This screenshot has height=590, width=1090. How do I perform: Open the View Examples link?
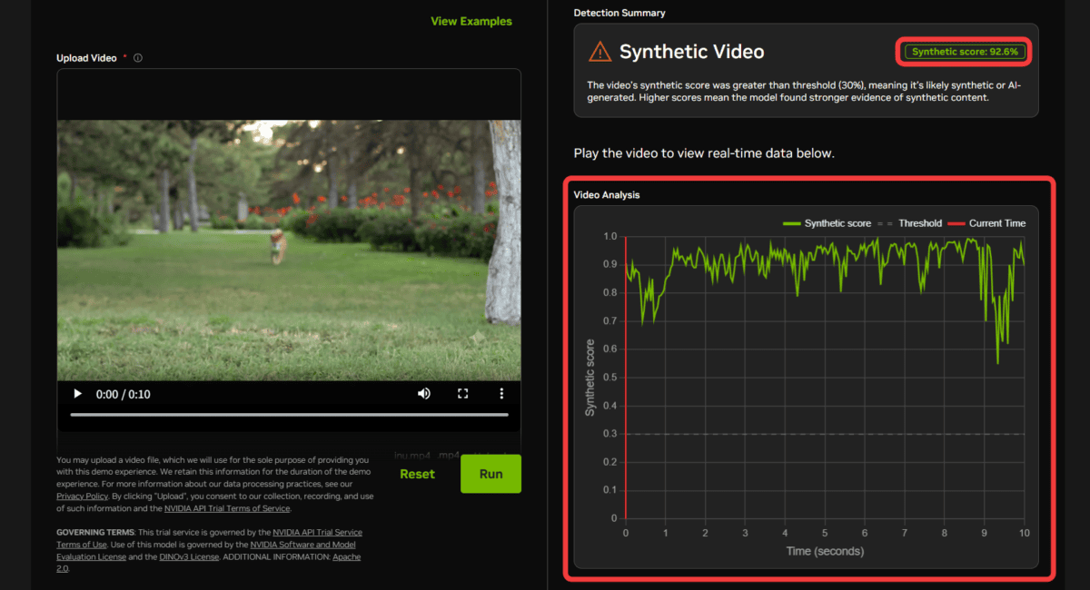point(471,21)
